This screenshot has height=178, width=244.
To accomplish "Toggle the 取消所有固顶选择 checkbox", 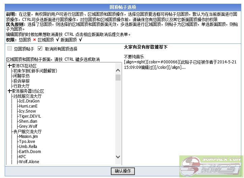I will pyautogui.click(x=40, y=49).
